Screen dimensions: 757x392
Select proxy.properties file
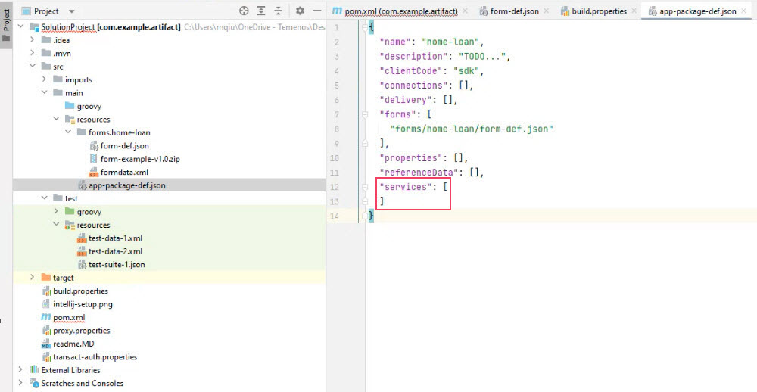pyautogui.click(x=82, y=331)
